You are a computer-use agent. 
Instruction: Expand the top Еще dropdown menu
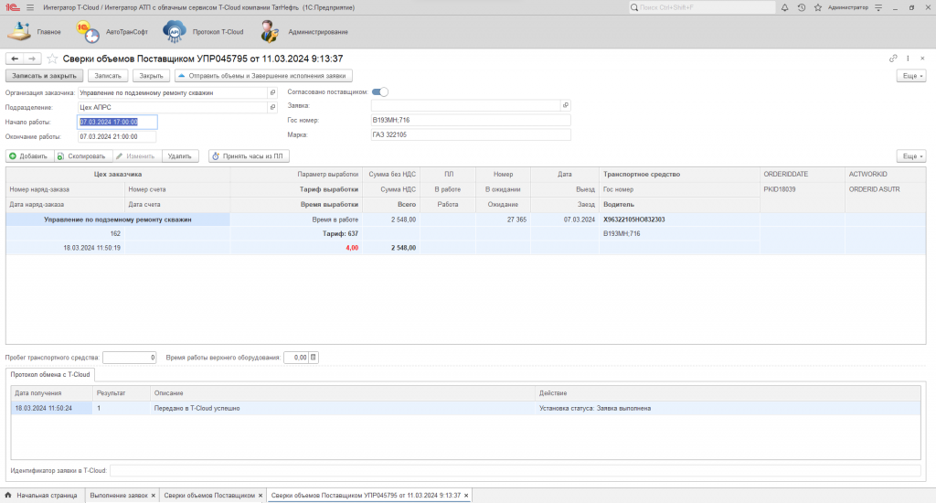click(x=911, y=76)
